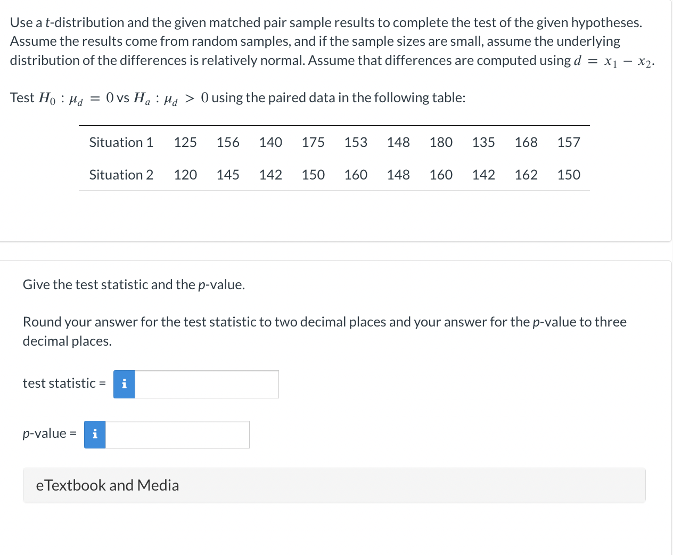The image size is (673, 555).
Task: Click the value 120 in Situation 2
Action: 185,175
